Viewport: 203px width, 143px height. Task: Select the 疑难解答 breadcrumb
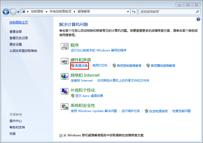click(84, 12)
